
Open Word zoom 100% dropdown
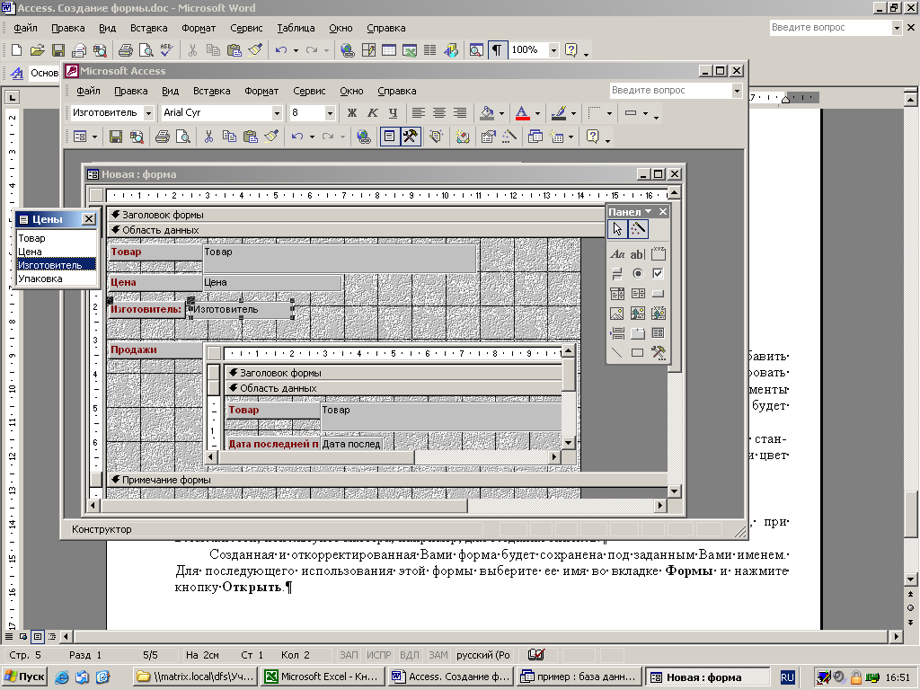(x=553, y=50)
